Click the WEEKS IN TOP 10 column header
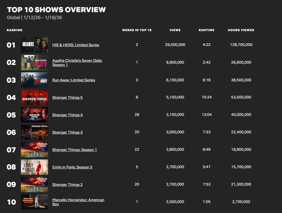 click(x=137, y=30)
